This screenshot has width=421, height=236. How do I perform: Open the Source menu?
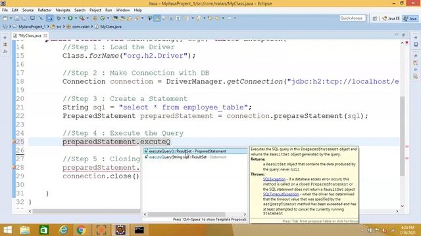pos(28,10)
